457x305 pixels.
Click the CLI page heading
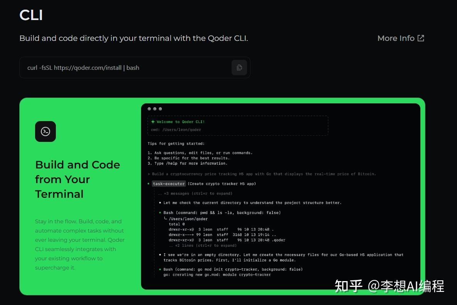[31, 15]
